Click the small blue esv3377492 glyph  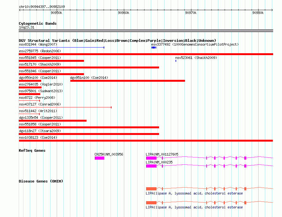click(154, 48)
